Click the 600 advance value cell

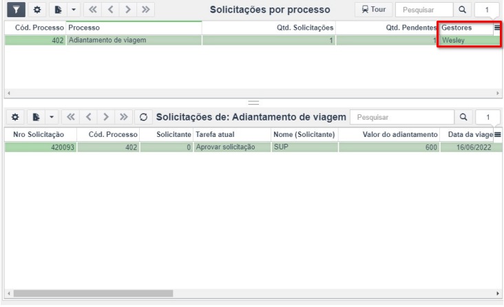click(x=388, y=147)
